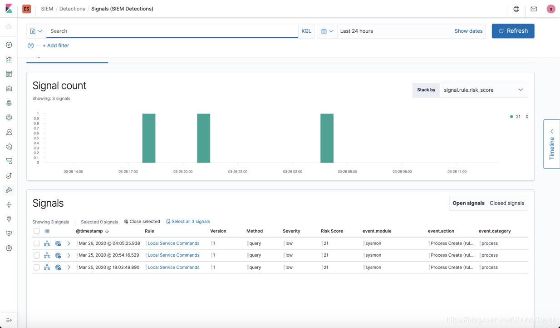560x328 pixels.
Task: Open Canvas from the sidebar
Action: coord(9,89)
